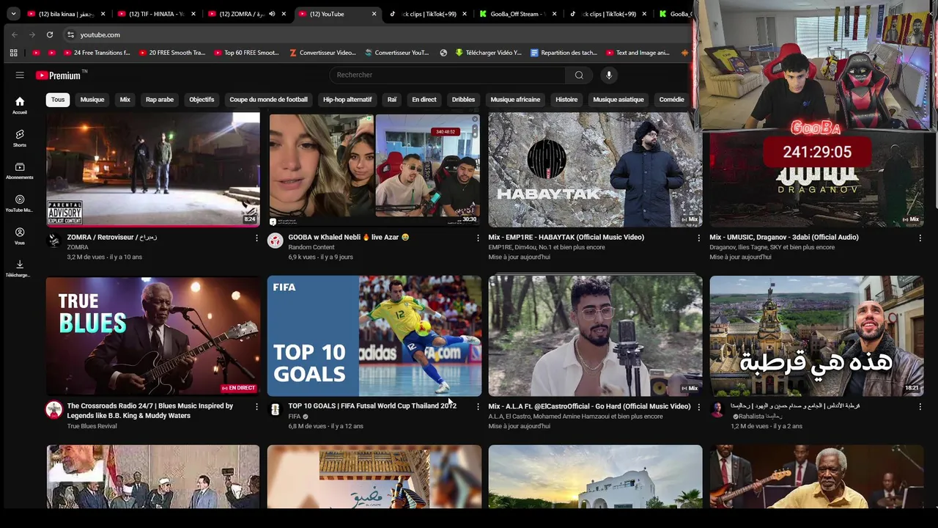
Task: Click the Random Content channel avatar
Action: tap(275, 241)
